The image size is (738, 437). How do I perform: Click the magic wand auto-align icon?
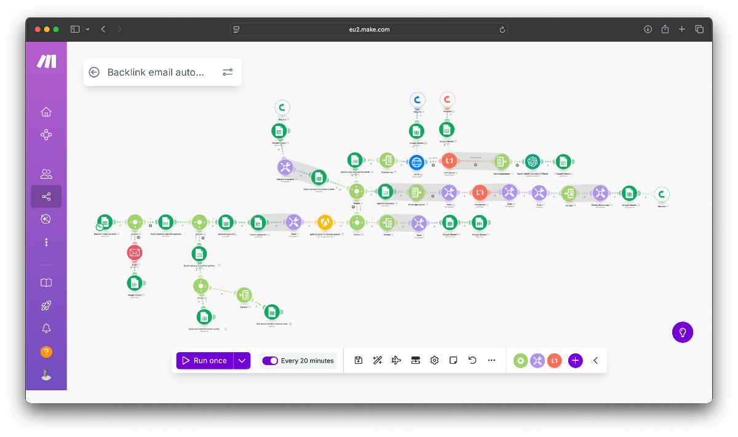378,361
